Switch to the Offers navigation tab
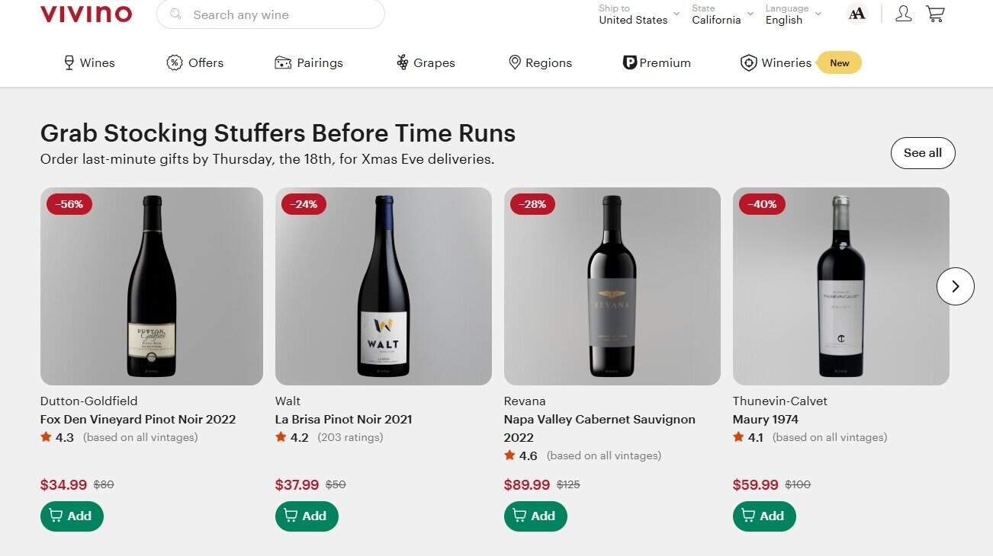Screen dimensions: 993x556 tap(204, 62)
